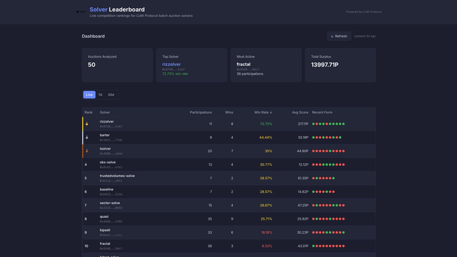
Task: Click the gold medal icon for rizzolver
Action: click(87, 124)
